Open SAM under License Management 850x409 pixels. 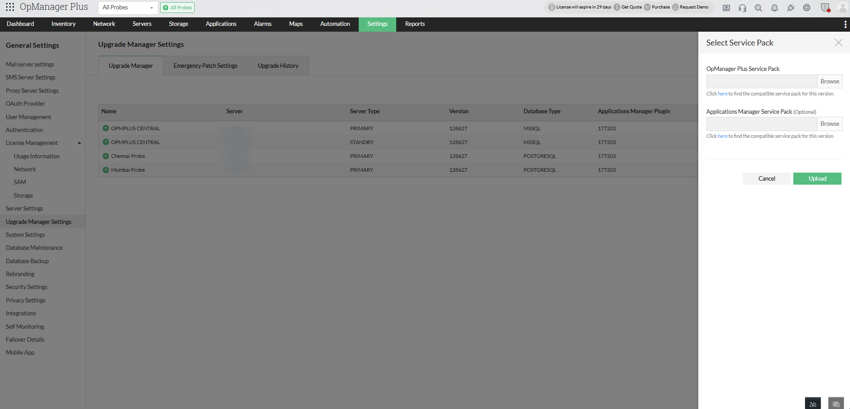point(20,182)
